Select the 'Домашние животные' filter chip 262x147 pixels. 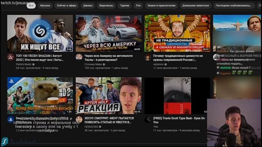(x=196, y=5)
